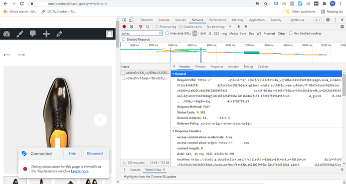Open the Chrome profile avatar
This screenshot has height=184, width=346.
[332, 3]
